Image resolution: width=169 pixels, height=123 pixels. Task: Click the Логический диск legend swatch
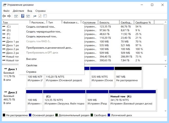(x=109, y=115)
